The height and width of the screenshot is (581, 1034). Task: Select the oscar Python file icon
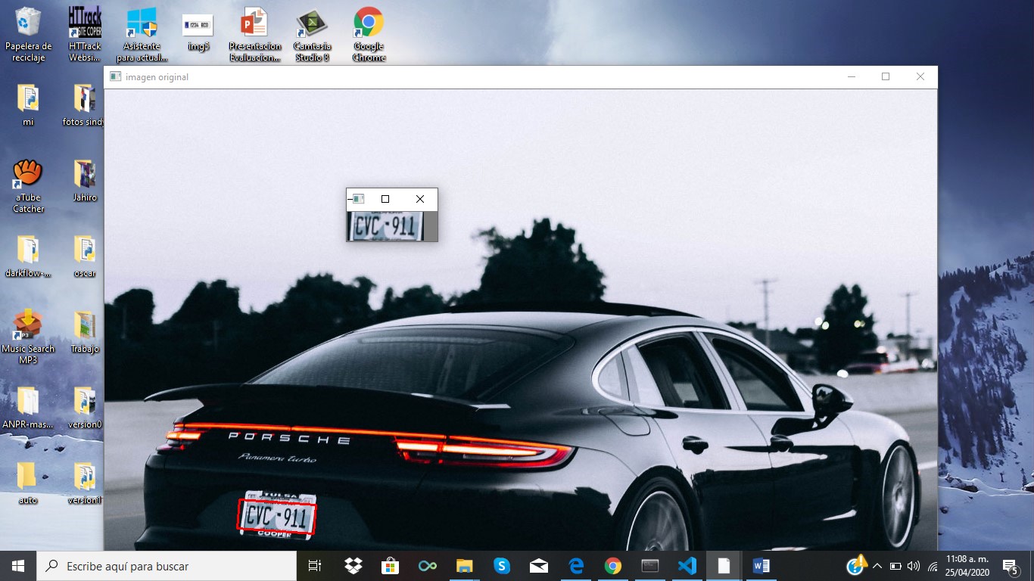tap(85, 256)
